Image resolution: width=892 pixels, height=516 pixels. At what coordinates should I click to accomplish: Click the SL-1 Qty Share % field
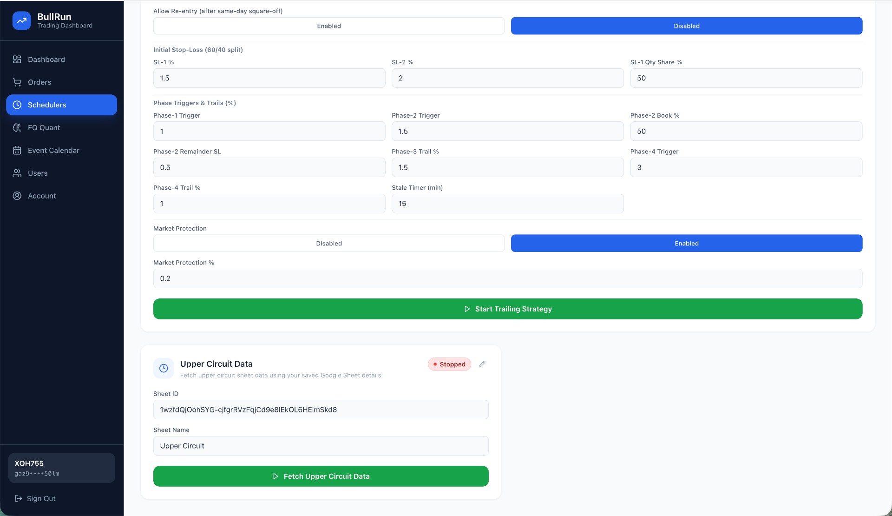coord(746,78)
